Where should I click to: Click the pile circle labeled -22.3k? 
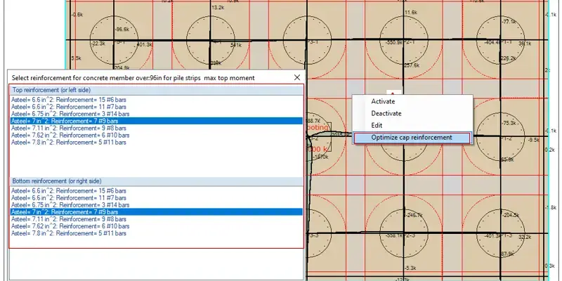[x=114, y=41]
